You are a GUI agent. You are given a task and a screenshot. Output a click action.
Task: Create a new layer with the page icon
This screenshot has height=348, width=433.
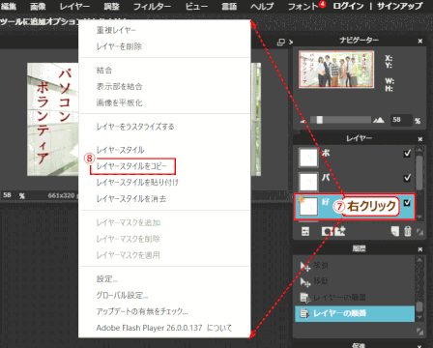[395, 231]
